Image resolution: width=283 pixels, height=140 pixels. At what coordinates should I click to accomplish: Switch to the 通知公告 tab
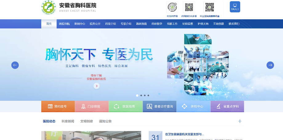tap(105, 121)
